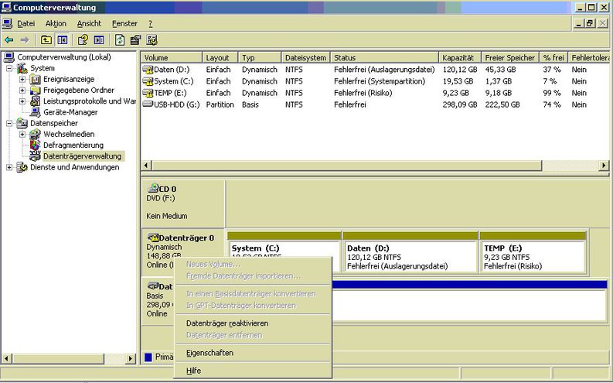Select Datenträgerverwaltung in the tree

coord(83,156)
